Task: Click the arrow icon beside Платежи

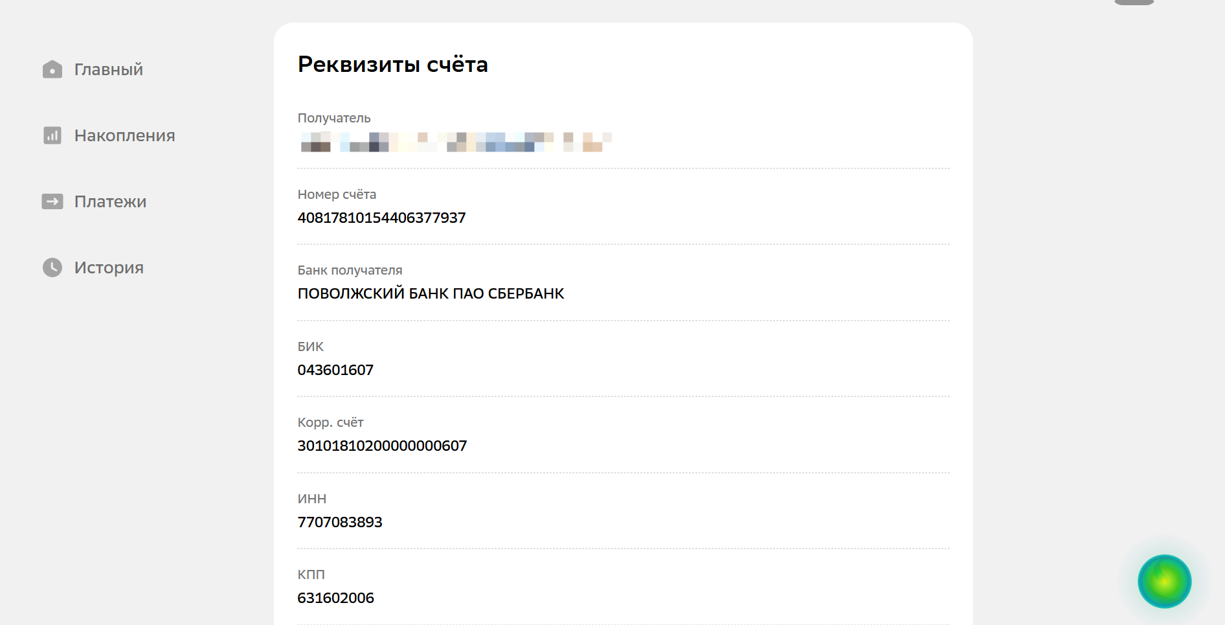Action: pyautogui.click(x=52, y=201)
